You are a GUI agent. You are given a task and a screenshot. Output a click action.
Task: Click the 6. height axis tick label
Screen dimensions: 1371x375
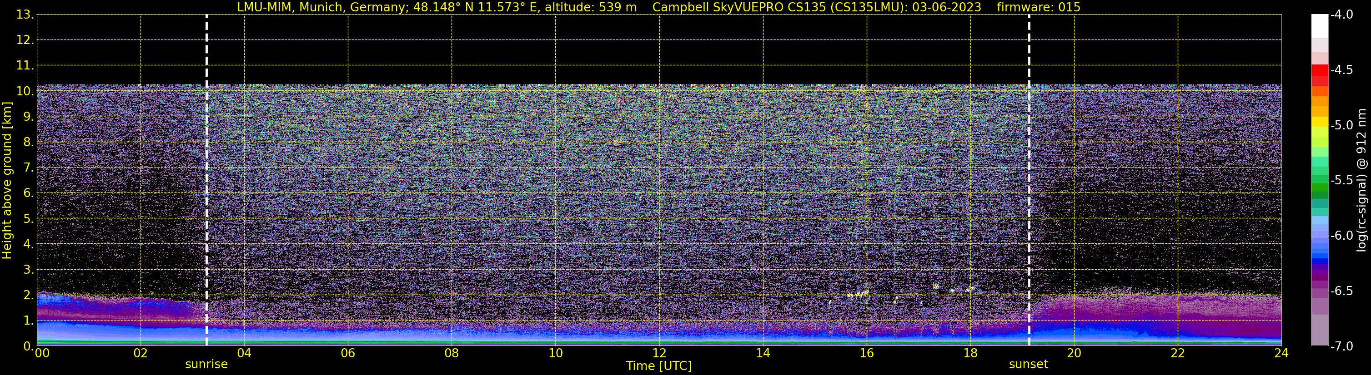(29, 193)
